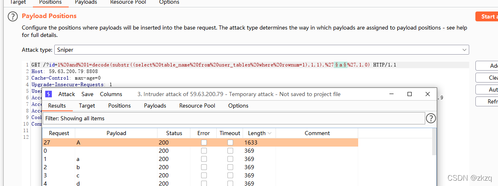The height and width of the screenshot is (186, 498).
Task: Maximize the Intruder attack window
Action: [409, 94]
